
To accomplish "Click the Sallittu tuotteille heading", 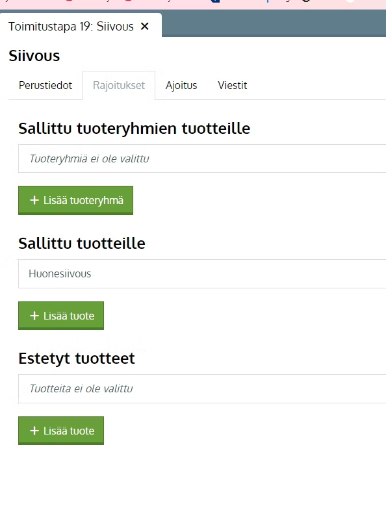I will [x=82, y=244].
